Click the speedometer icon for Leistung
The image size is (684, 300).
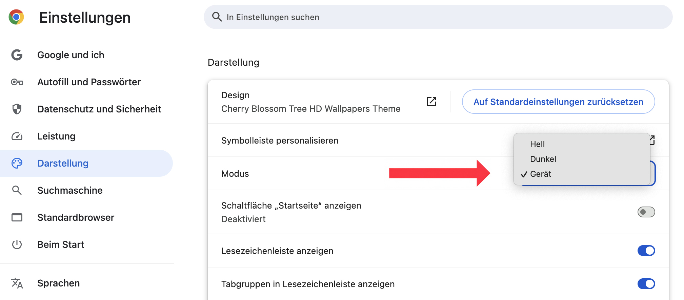17,136
